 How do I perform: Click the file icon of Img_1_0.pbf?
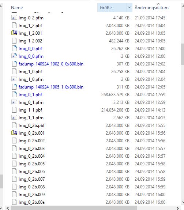pyautogui.click(x=14, y=71)
